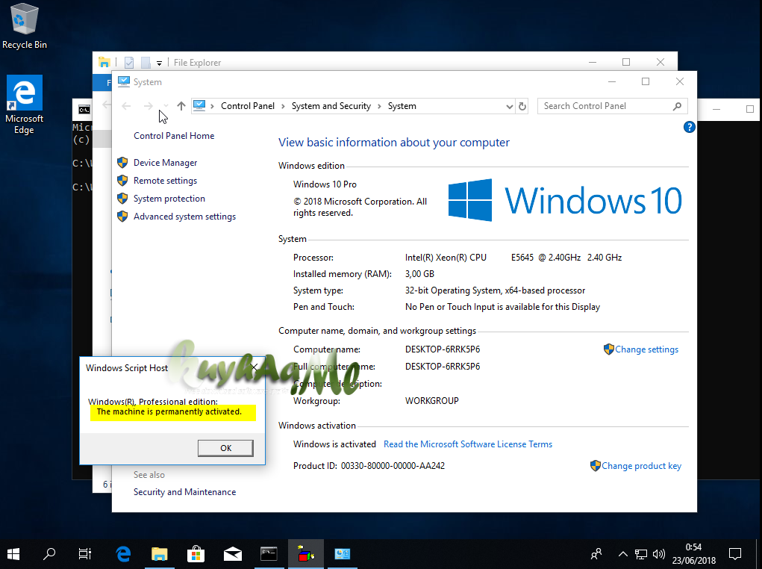Open the help question mark icon

coord(689,128)
